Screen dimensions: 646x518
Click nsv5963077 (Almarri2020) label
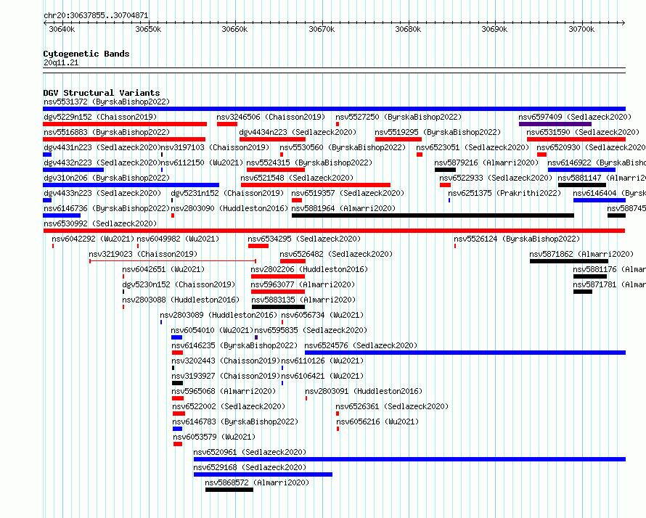pos(303,284)
